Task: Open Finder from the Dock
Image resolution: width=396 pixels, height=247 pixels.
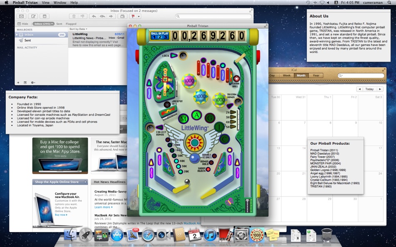Action: pyautogui.click(x=70, y=235)
